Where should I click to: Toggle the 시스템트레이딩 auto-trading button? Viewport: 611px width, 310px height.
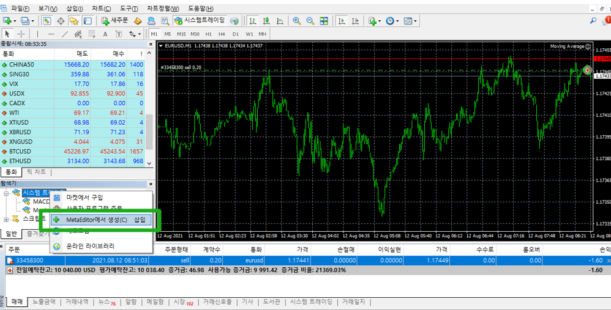200,21
